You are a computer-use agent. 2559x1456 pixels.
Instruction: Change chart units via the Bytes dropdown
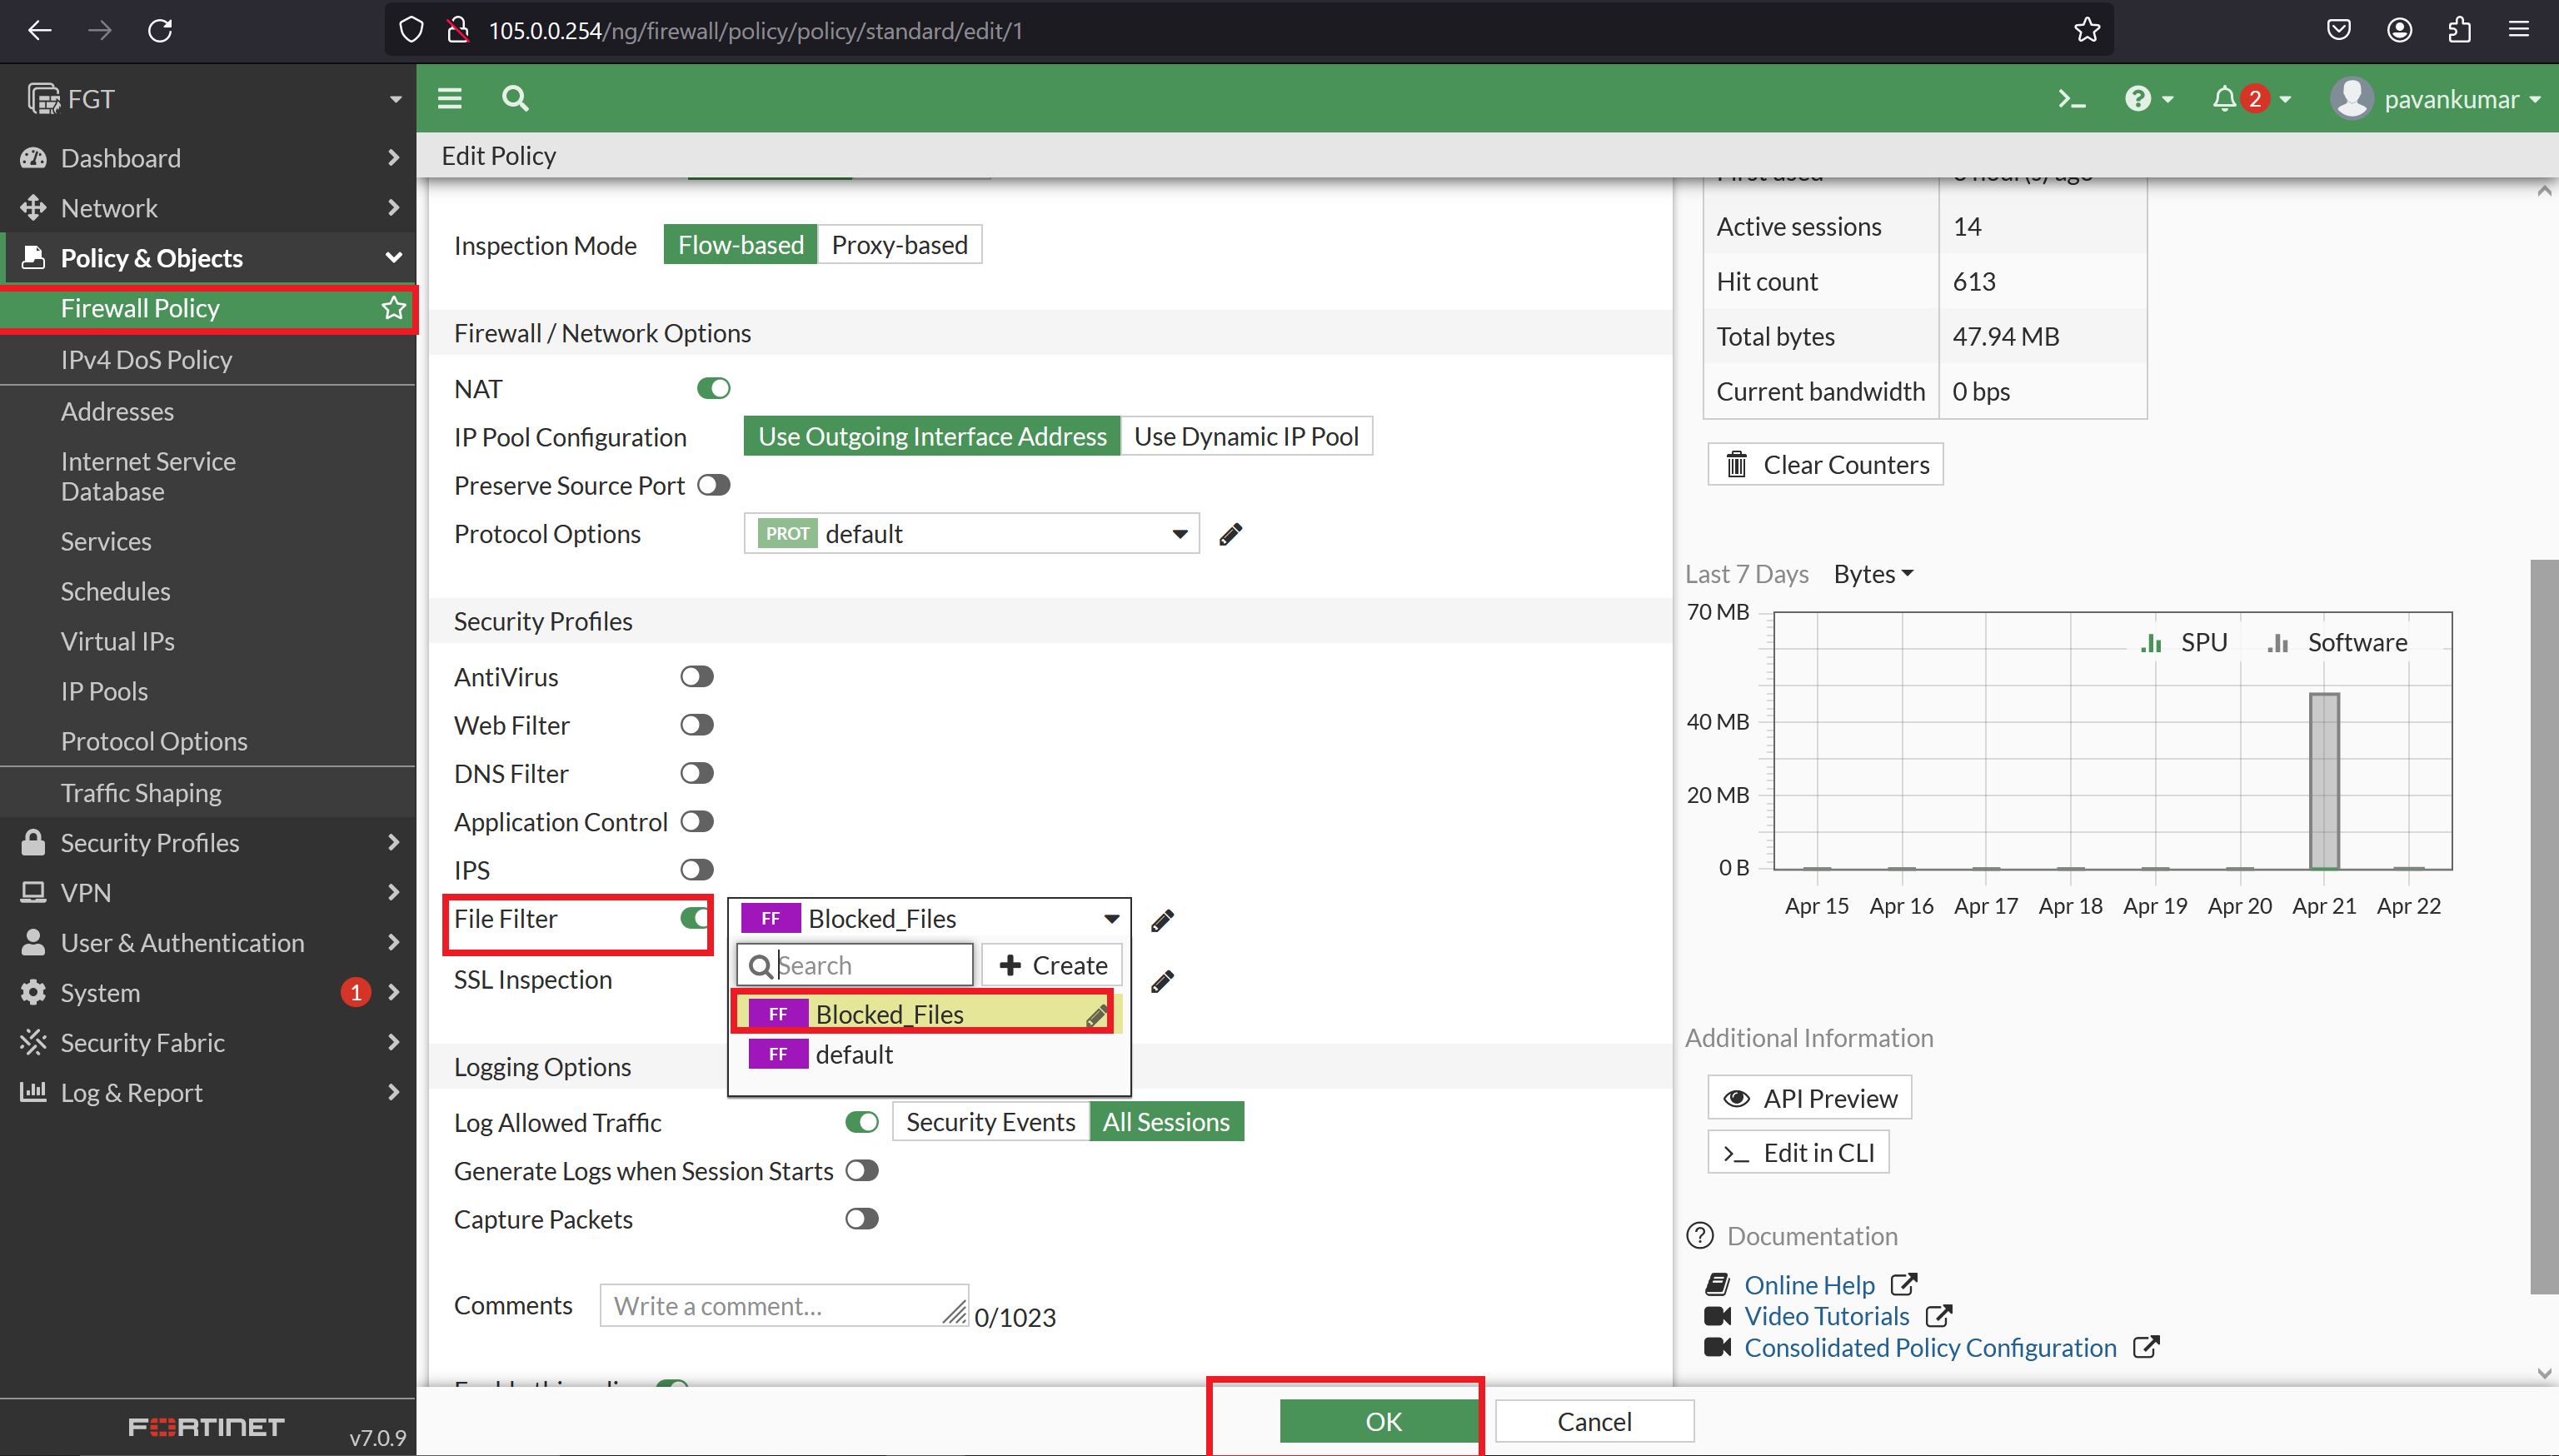(x=1872, y=573)
